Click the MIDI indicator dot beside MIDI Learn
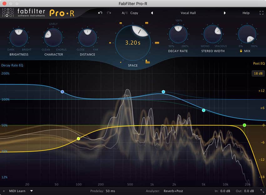The height and width of the screenshot is (195, 266). [x=4, y=191]
